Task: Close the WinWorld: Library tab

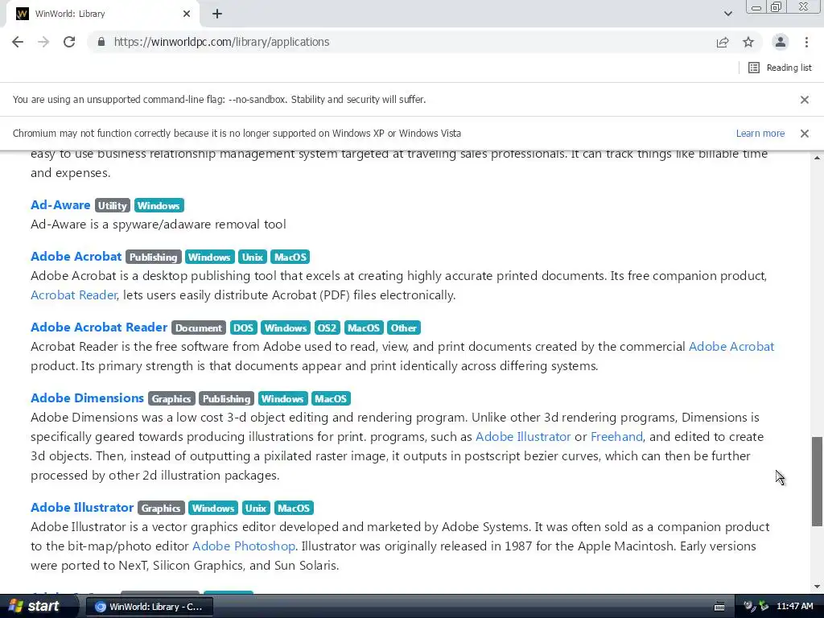Action: 187,14
